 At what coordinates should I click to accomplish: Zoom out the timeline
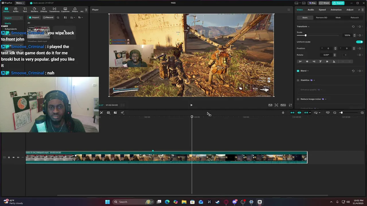click(x=335, y=113)
